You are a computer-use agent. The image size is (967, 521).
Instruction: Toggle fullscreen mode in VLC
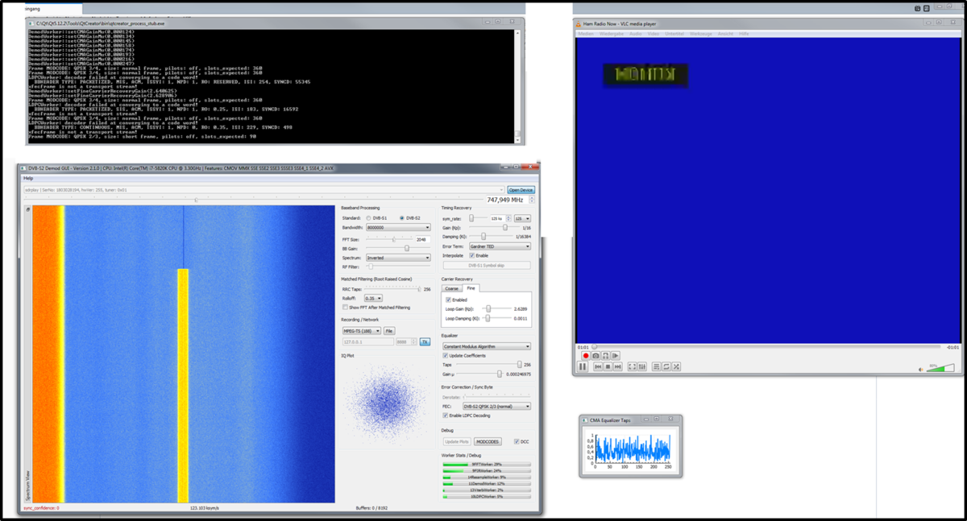pyautogui.click(x=632, y=366)
